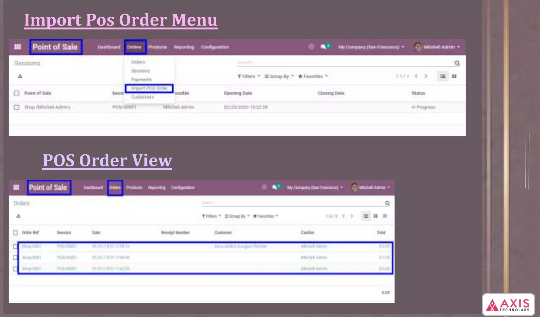The height and width of the screenshot is (317, 540).
Task: Sort by Customer column in Orders table
Action: (223, 233)
